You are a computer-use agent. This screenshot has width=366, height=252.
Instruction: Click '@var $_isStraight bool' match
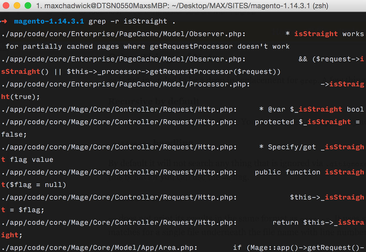pyautogui.click(x=316, y=109)
